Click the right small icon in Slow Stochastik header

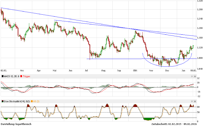(x=195, y=101)
